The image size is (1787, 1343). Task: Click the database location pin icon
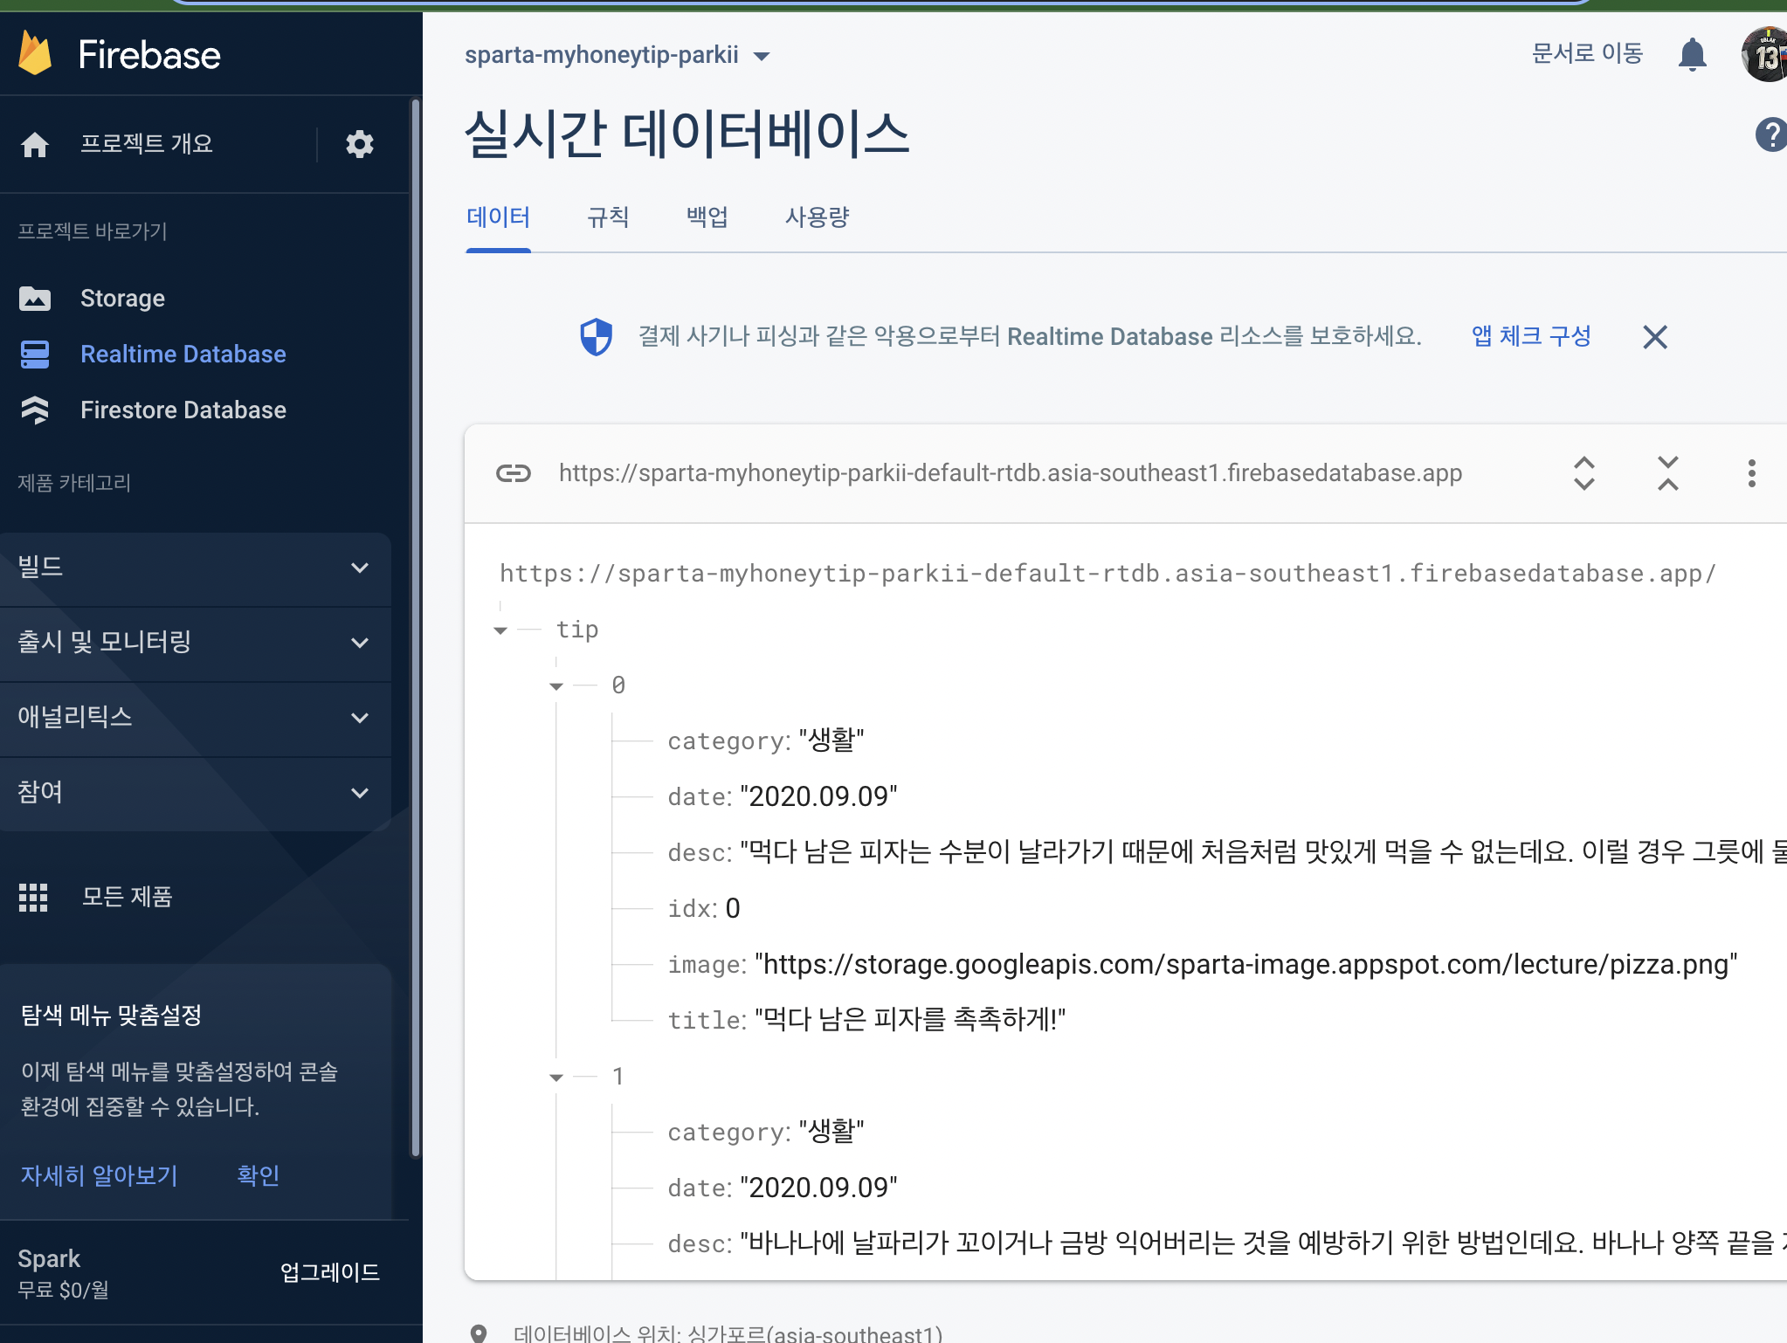coord(479,1333)
